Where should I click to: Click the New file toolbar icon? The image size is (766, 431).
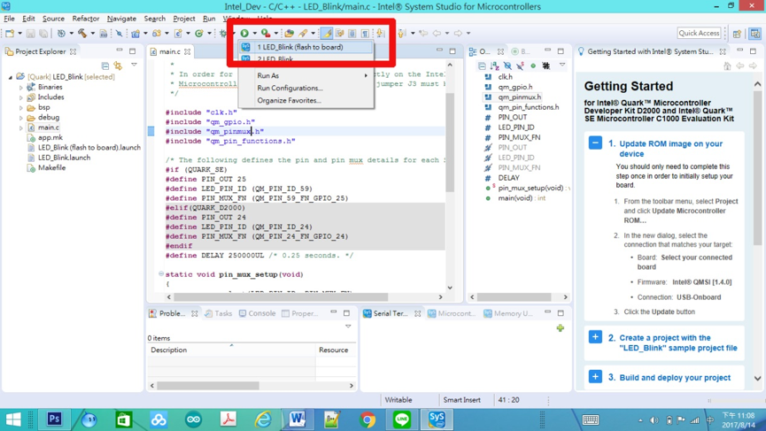point(10,34)
